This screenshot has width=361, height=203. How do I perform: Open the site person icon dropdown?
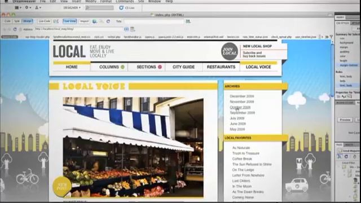[x=38, y=7]
